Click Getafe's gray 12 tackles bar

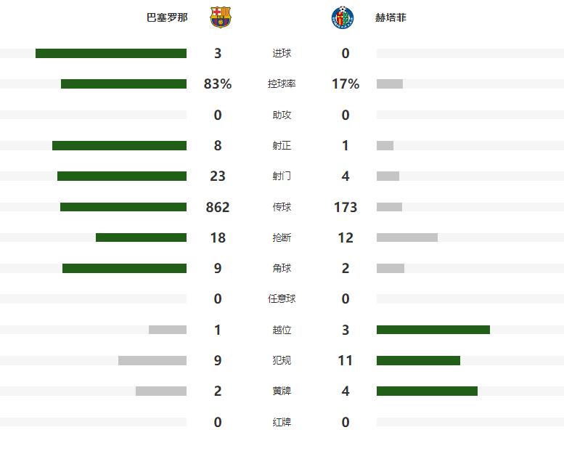coord(407,237)
